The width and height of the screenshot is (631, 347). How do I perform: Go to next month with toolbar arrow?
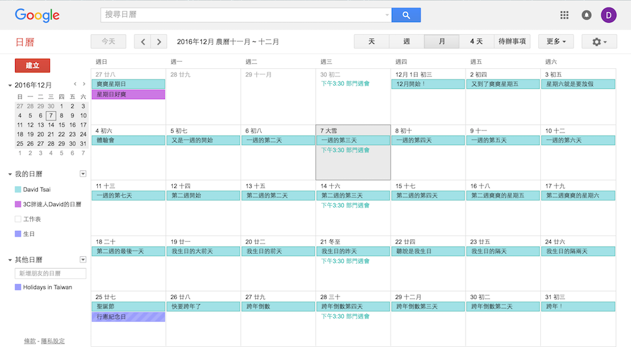(159, 42)
